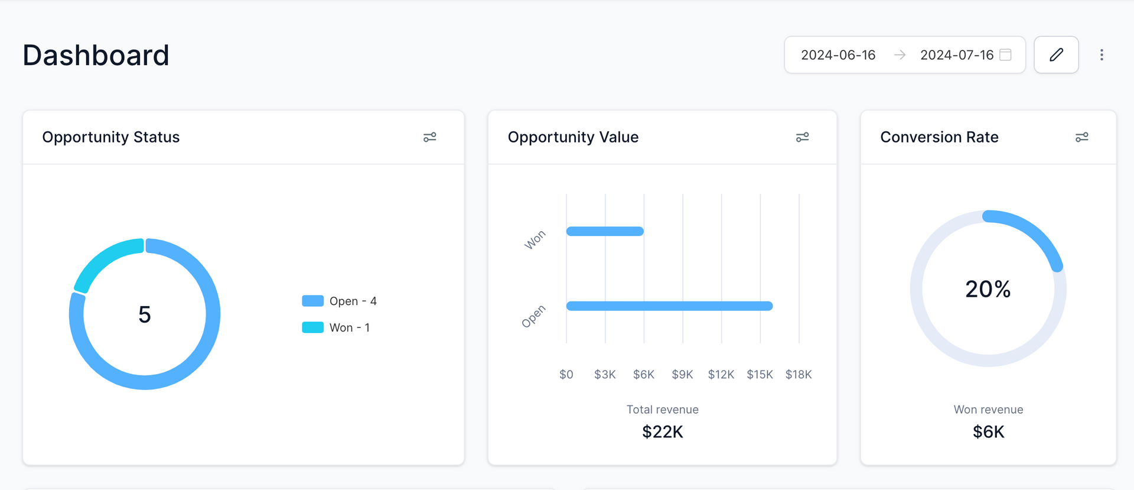Click the $22K total revenue value
Screen dimensions: 1134x490
click(x=662, y=432)
